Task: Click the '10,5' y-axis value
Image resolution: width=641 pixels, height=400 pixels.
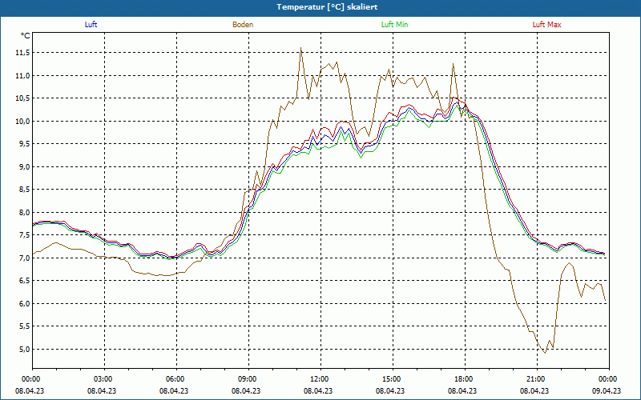Action: [x=23, y=98]
